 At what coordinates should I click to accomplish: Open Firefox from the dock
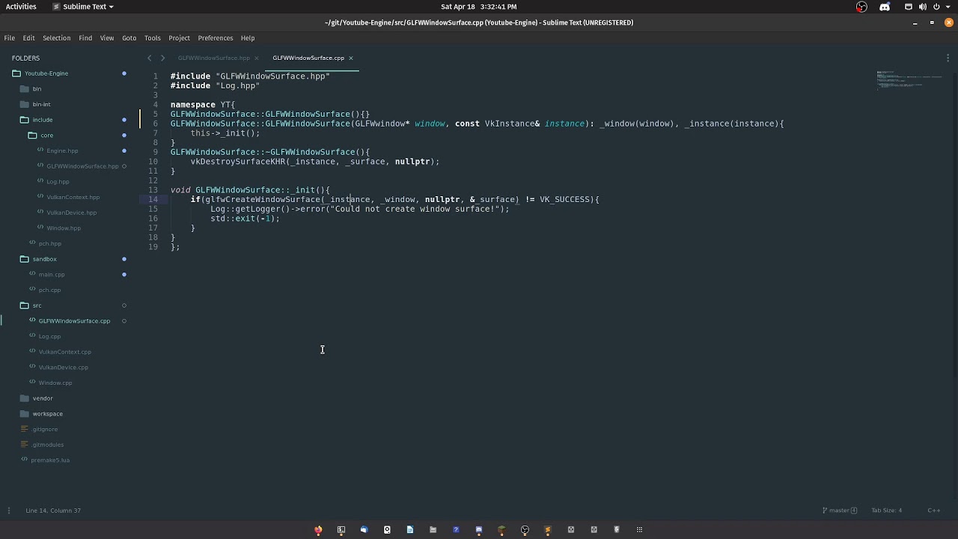[318, 530]
